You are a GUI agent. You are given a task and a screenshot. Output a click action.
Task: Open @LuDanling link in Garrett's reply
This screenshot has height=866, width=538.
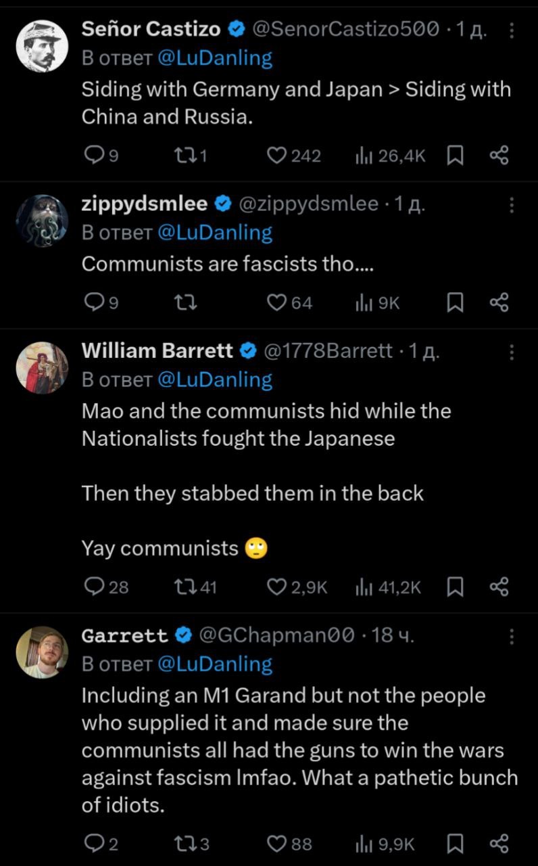(x=214, y=664)
